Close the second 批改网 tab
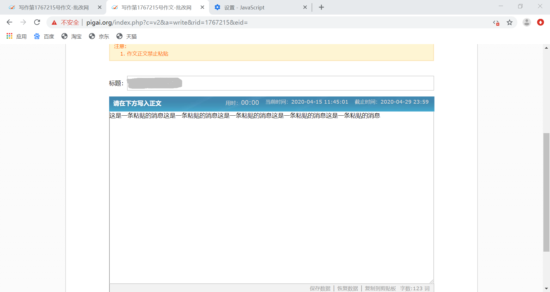This screenshot has width=550, height=292. (x=203, y=7)
